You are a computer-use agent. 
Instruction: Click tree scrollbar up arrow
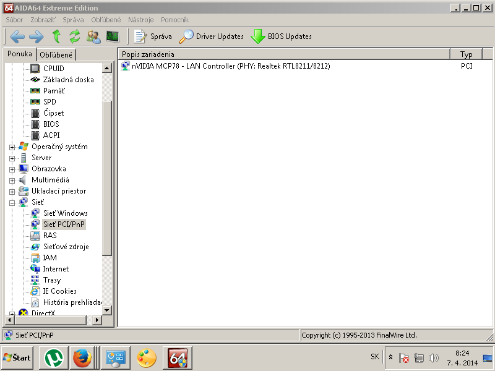106,68
